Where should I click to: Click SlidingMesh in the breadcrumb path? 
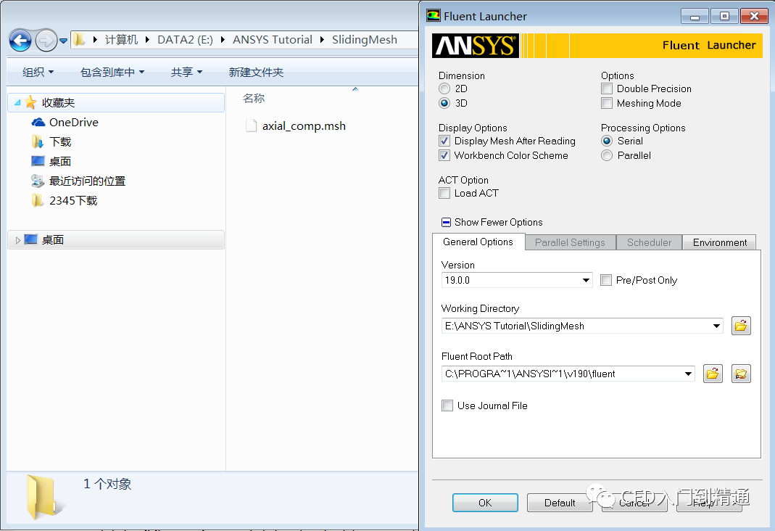click(364, 40)
